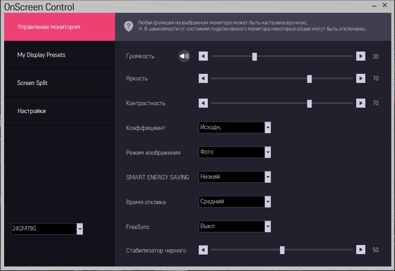Decrease Стабилизатор черного with left arrow
The width and height of the screenshot is (395, 271).
203,250
